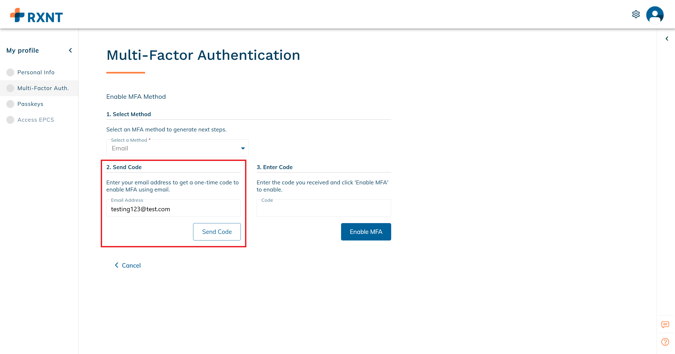The width and height of the screenshot is (675, 354).
Task: Select the Passkeys step circle
Action: click(x=10, y=104)
